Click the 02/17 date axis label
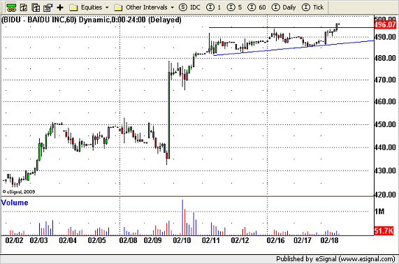The image size is (399, 264). pyautogui.click(x=303, y=240)
